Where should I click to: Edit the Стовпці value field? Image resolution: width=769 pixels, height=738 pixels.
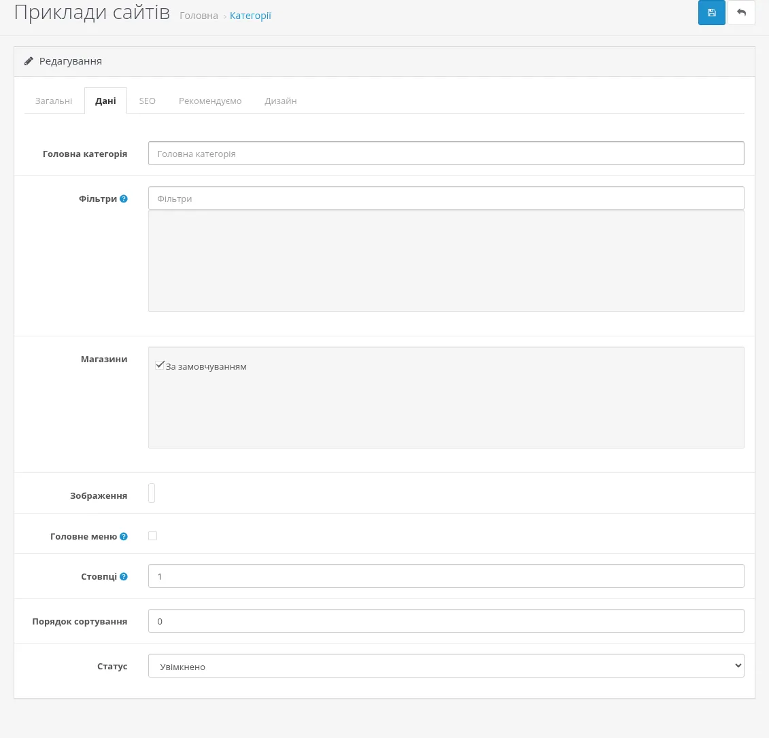tap(446, 576)
